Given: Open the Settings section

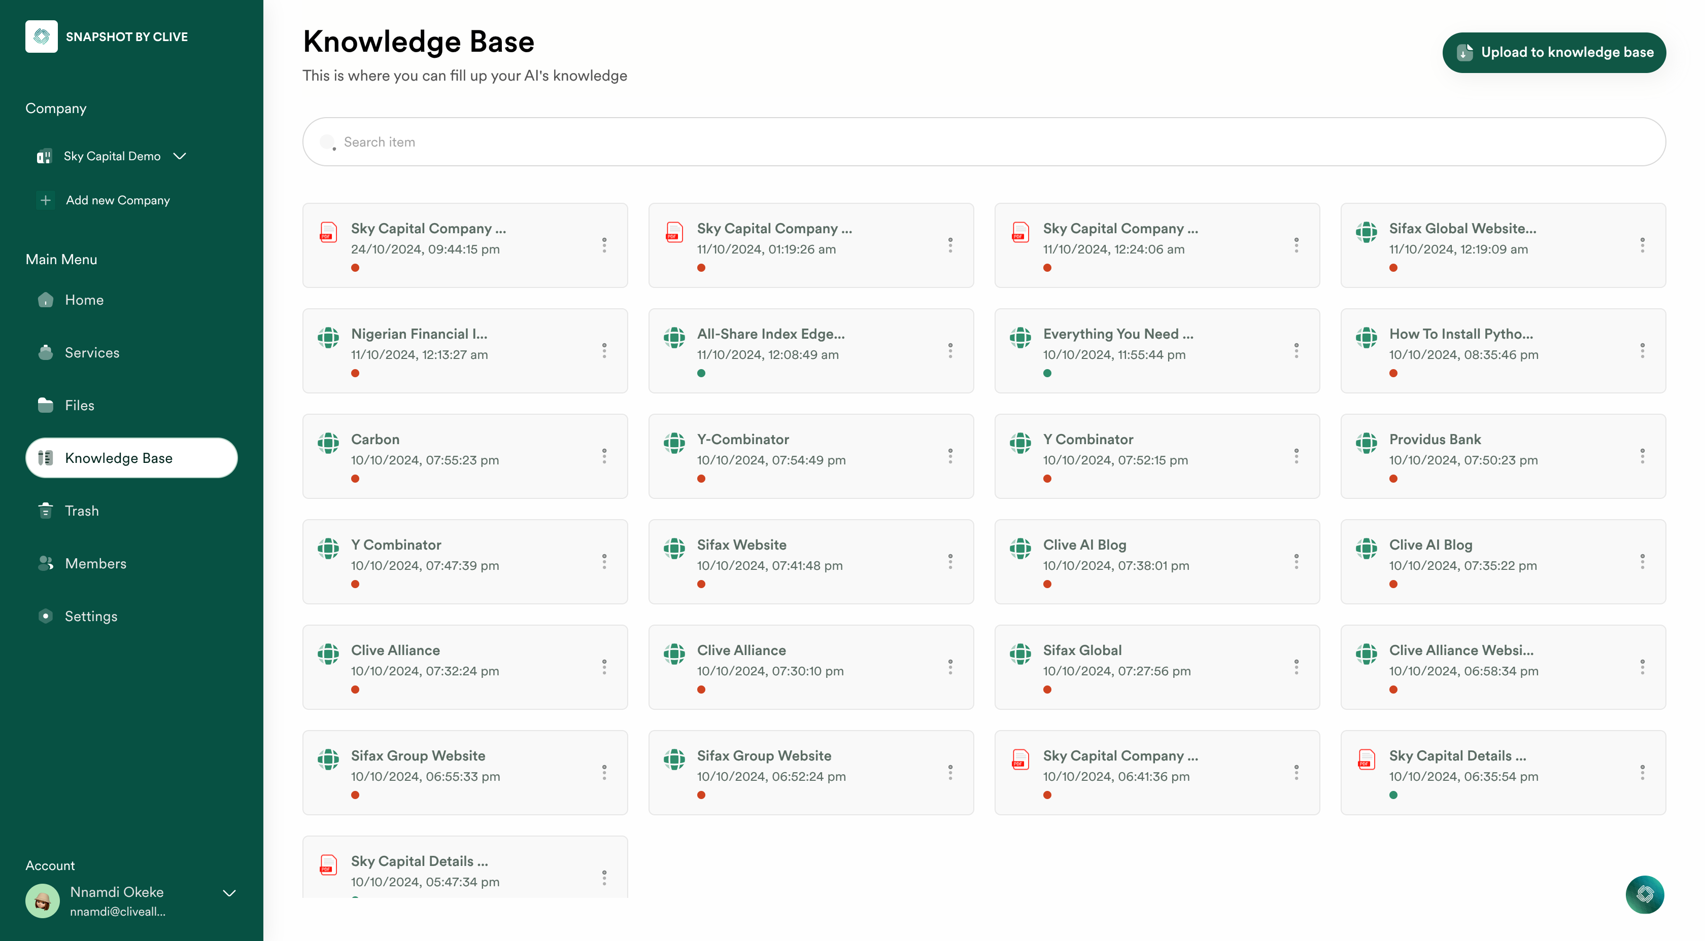Looking at the screenshot, I should [90, 617].
